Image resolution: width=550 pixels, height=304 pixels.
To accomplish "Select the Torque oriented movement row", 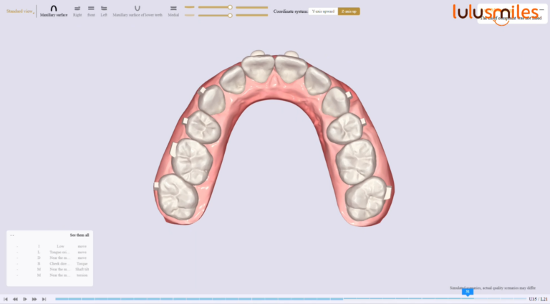I will click(61, 252).
